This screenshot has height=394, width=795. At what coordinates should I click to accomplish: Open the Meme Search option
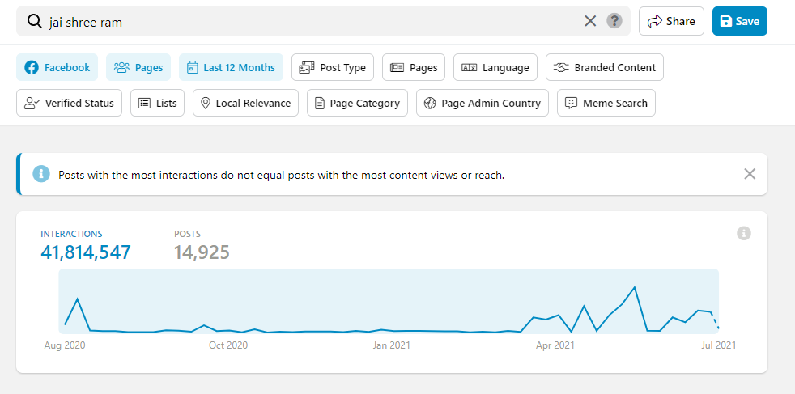(606, 103)
